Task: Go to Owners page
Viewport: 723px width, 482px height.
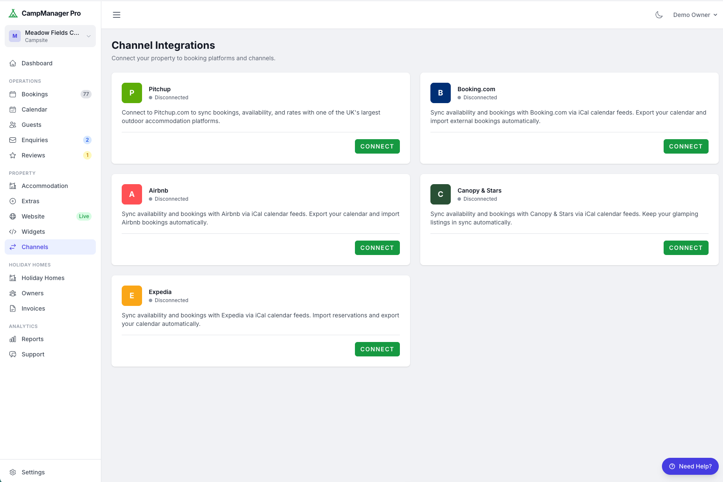Action: [x=50, y=293]
